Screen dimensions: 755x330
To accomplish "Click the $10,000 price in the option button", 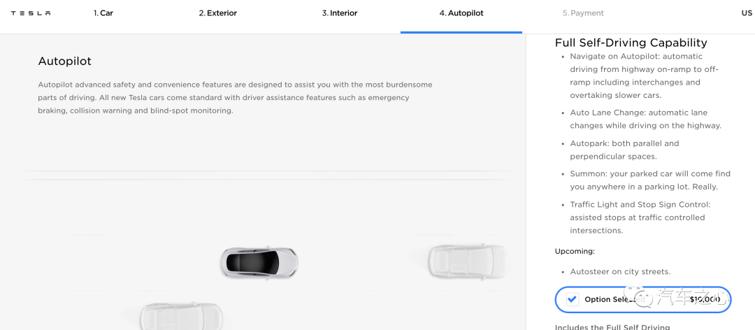I will click(705, 299).
